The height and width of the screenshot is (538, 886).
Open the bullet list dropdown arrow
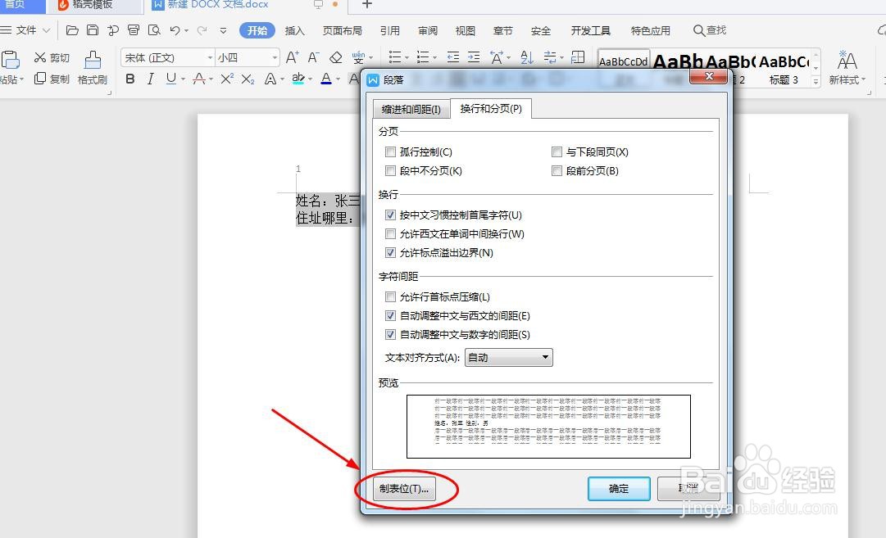(407, 57)
